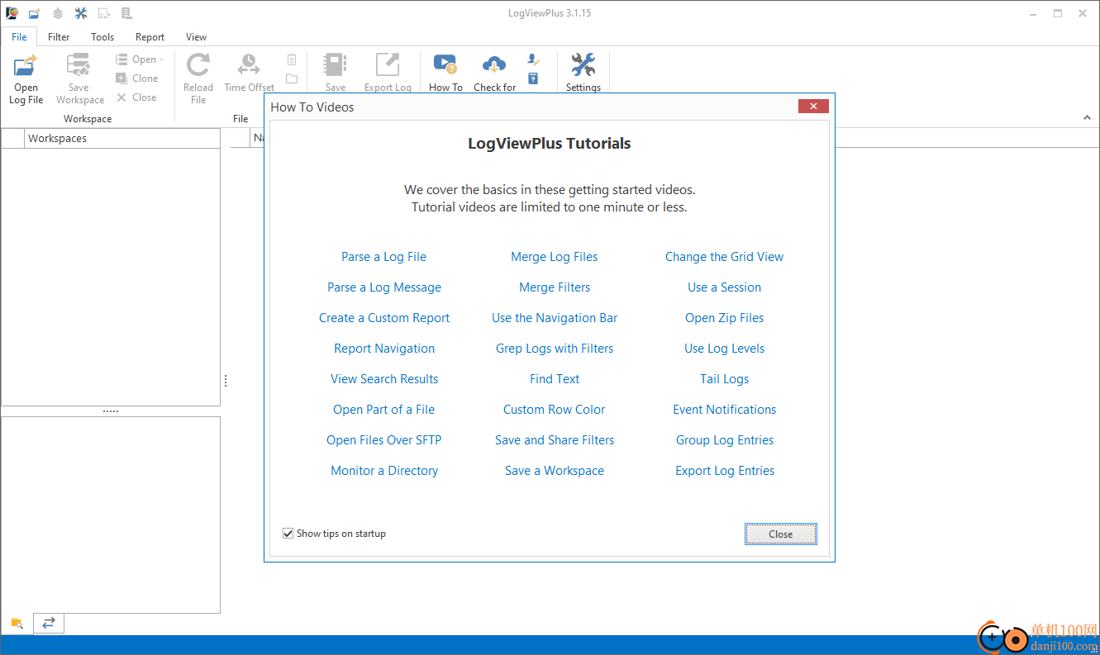1100x655 pixels.
Task: Toggle Show tips on startup checkbox
Action: 288,534
